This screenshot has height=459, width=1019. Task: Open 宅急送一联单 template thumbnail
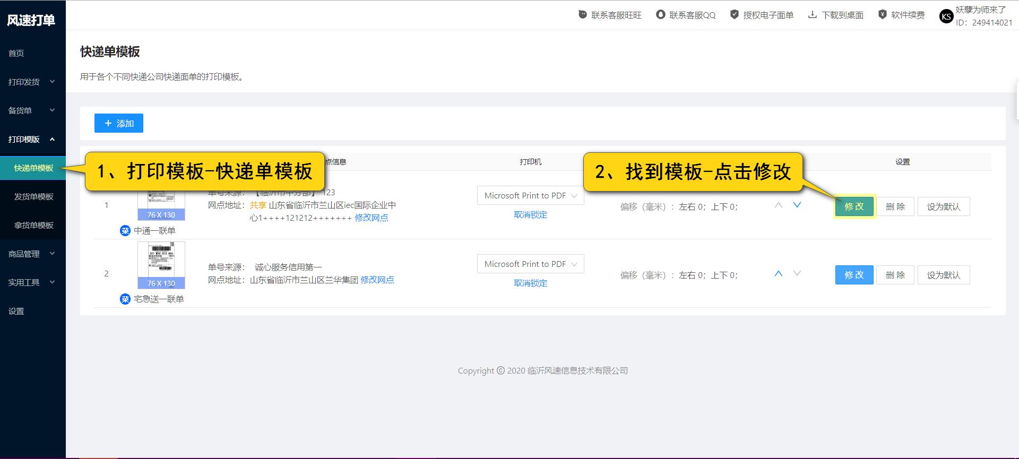161,265
